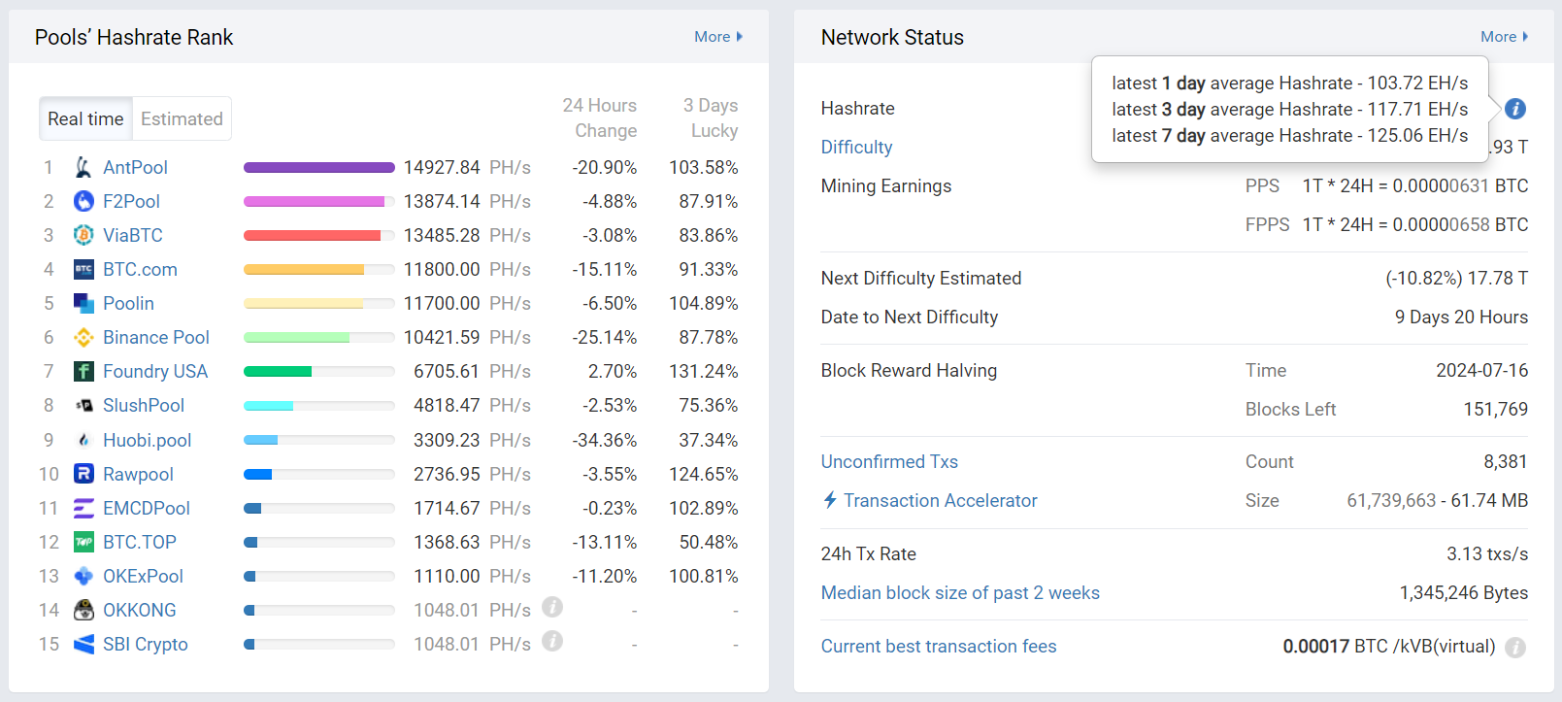Click AntPool purple hashrate bar
Image resolution: width=1562 pixels, height=702 pixels.
click(x=318, y=167)
